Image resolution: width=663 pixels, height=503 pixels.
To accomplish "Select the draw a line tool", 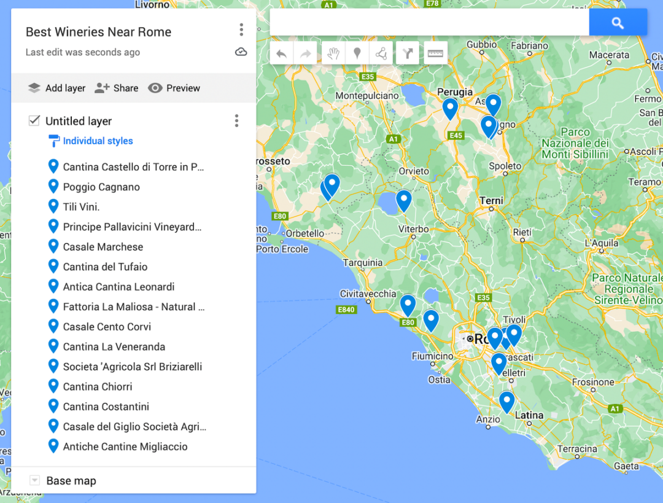I will [x=381, y=53].
